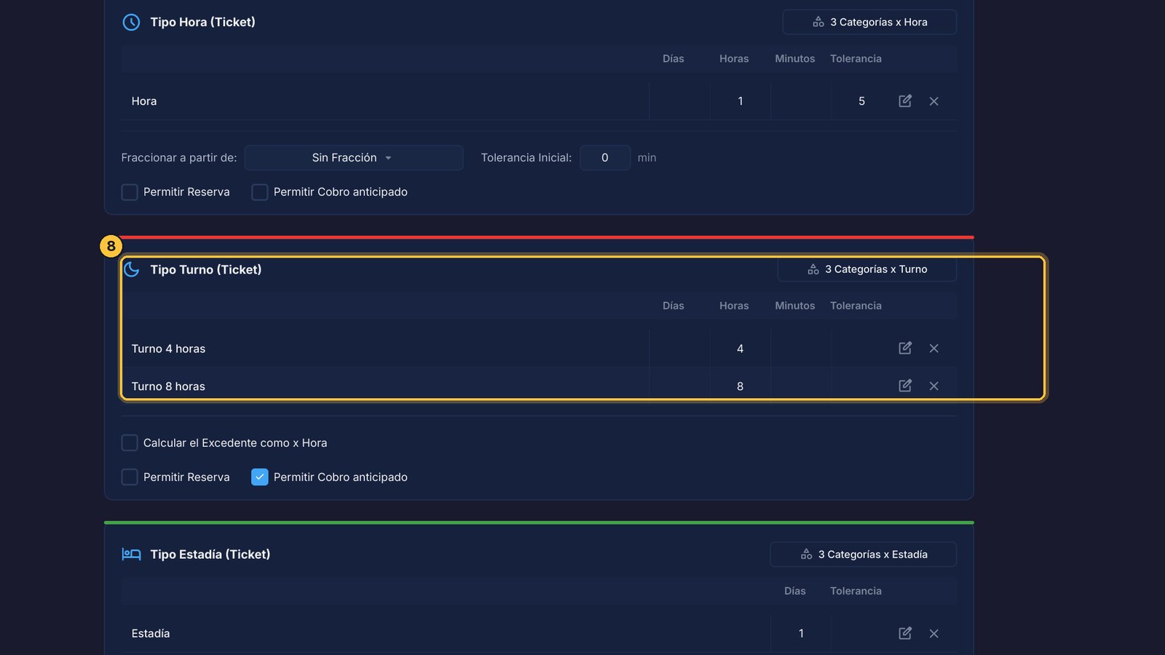Delete the Hora row
Viewport: 1165px width, 655px height.
[x=934, y=101]
